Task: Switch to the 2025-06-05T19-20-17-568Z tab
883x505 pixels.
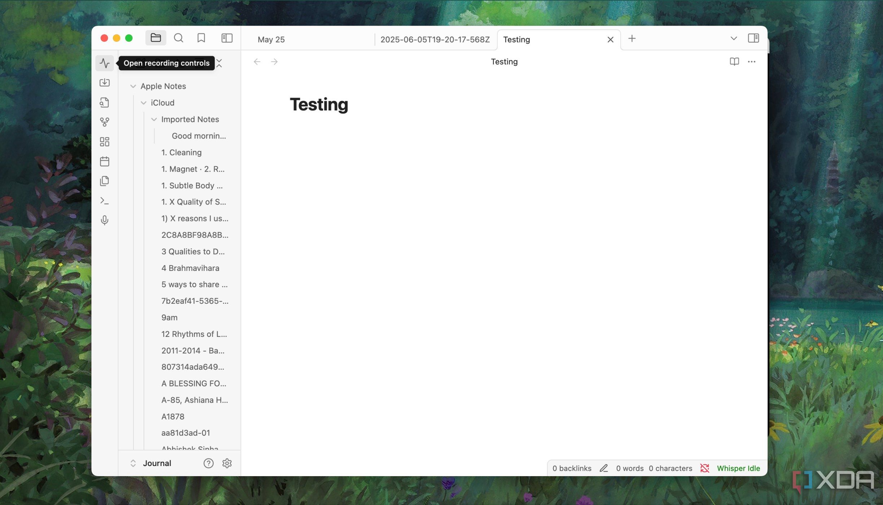Action: (435, 40)
